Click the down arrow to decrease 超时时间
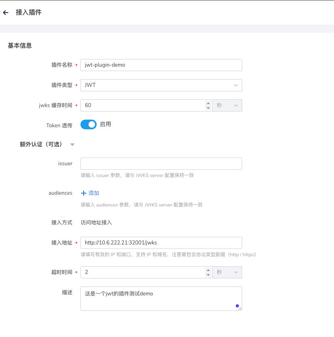The height and width of the screenshot is (337, 334). [x=208, y=274]
